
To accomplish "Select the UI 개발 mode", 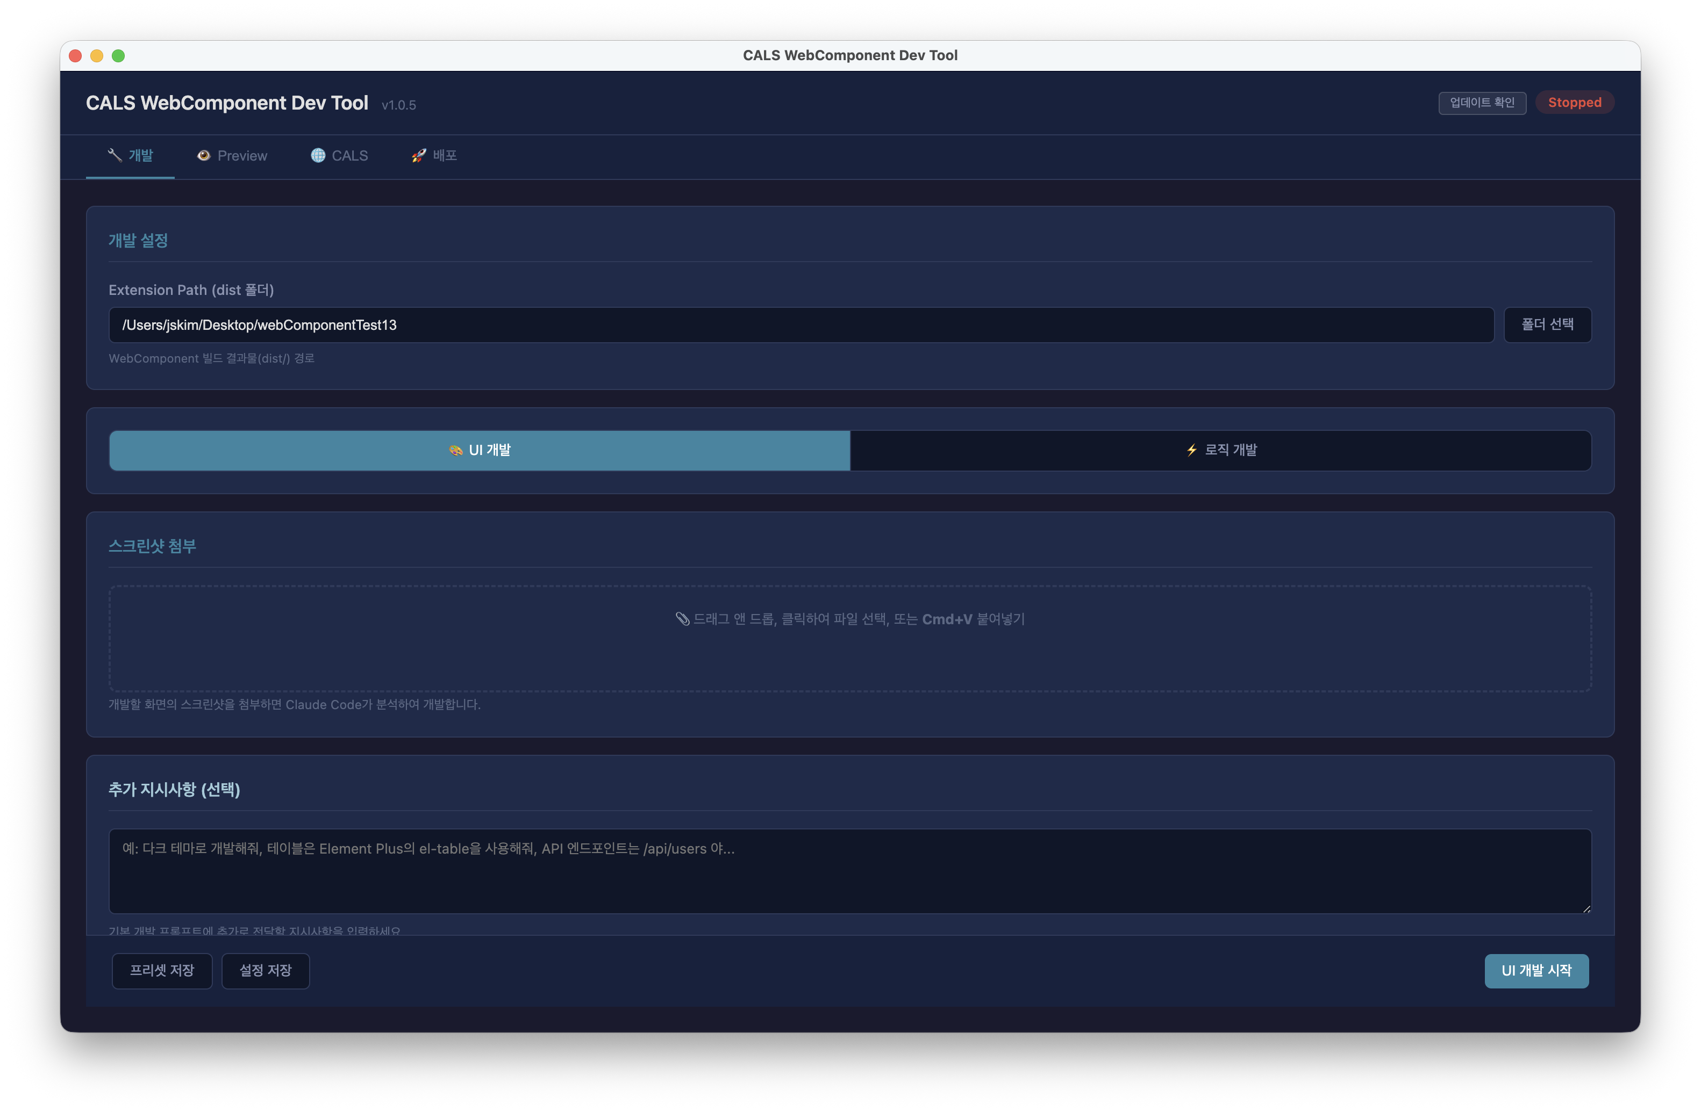I will click(x=480, y=451).
